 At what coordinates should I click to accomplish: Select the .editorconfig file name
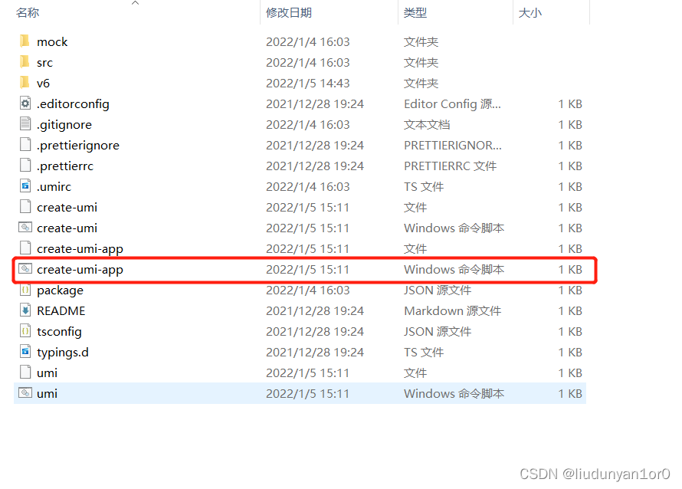pos(73,104)
